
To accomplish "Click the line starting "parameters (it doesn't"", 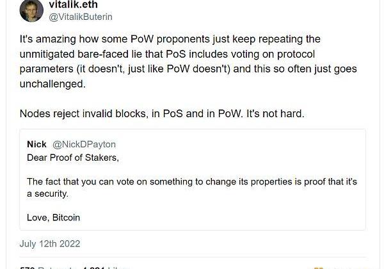I will pyautogui.click(x=180, y=69).
